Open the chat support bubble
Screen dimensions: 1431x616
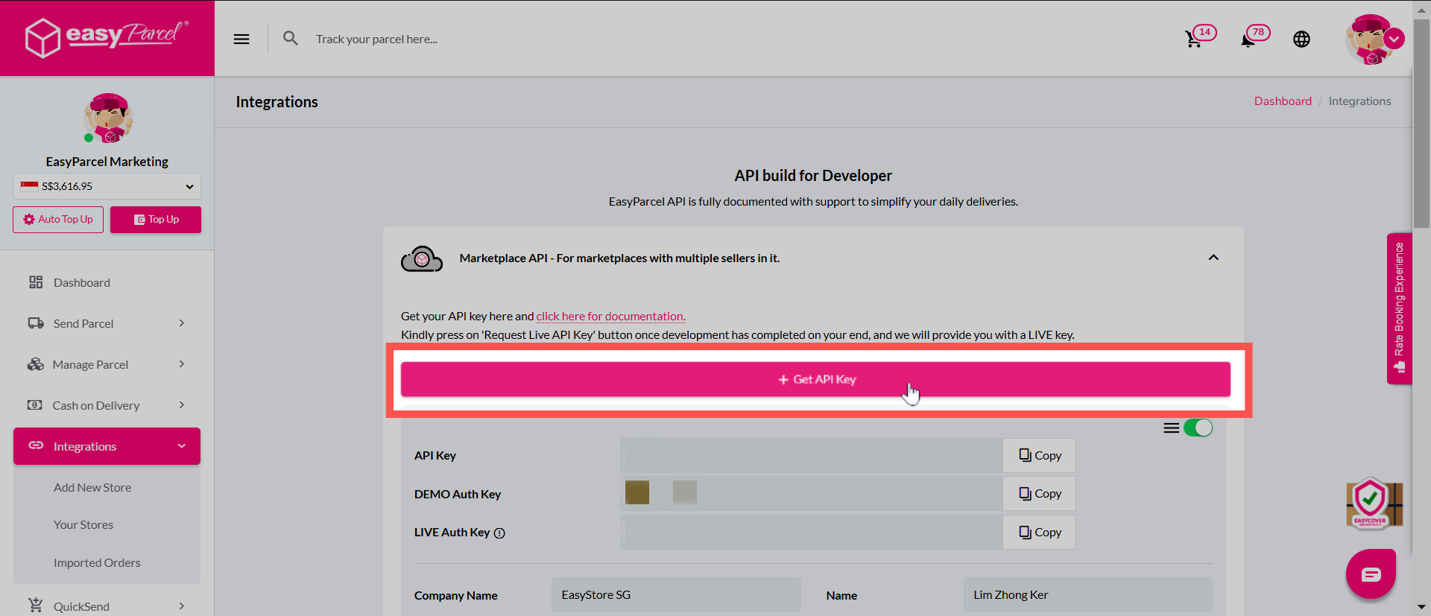click(x=1371, y=574)
